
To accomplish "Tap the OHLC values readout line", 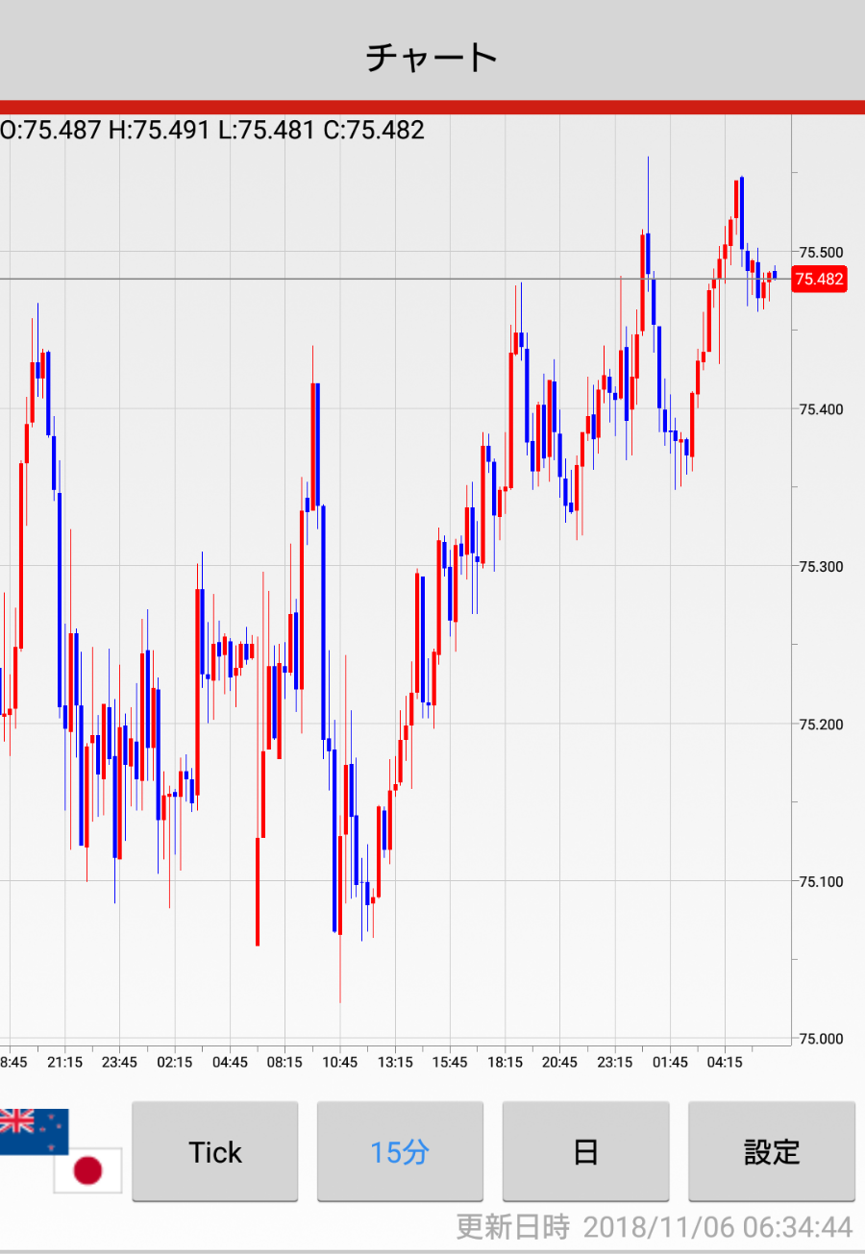I will (x=212, y=130).
